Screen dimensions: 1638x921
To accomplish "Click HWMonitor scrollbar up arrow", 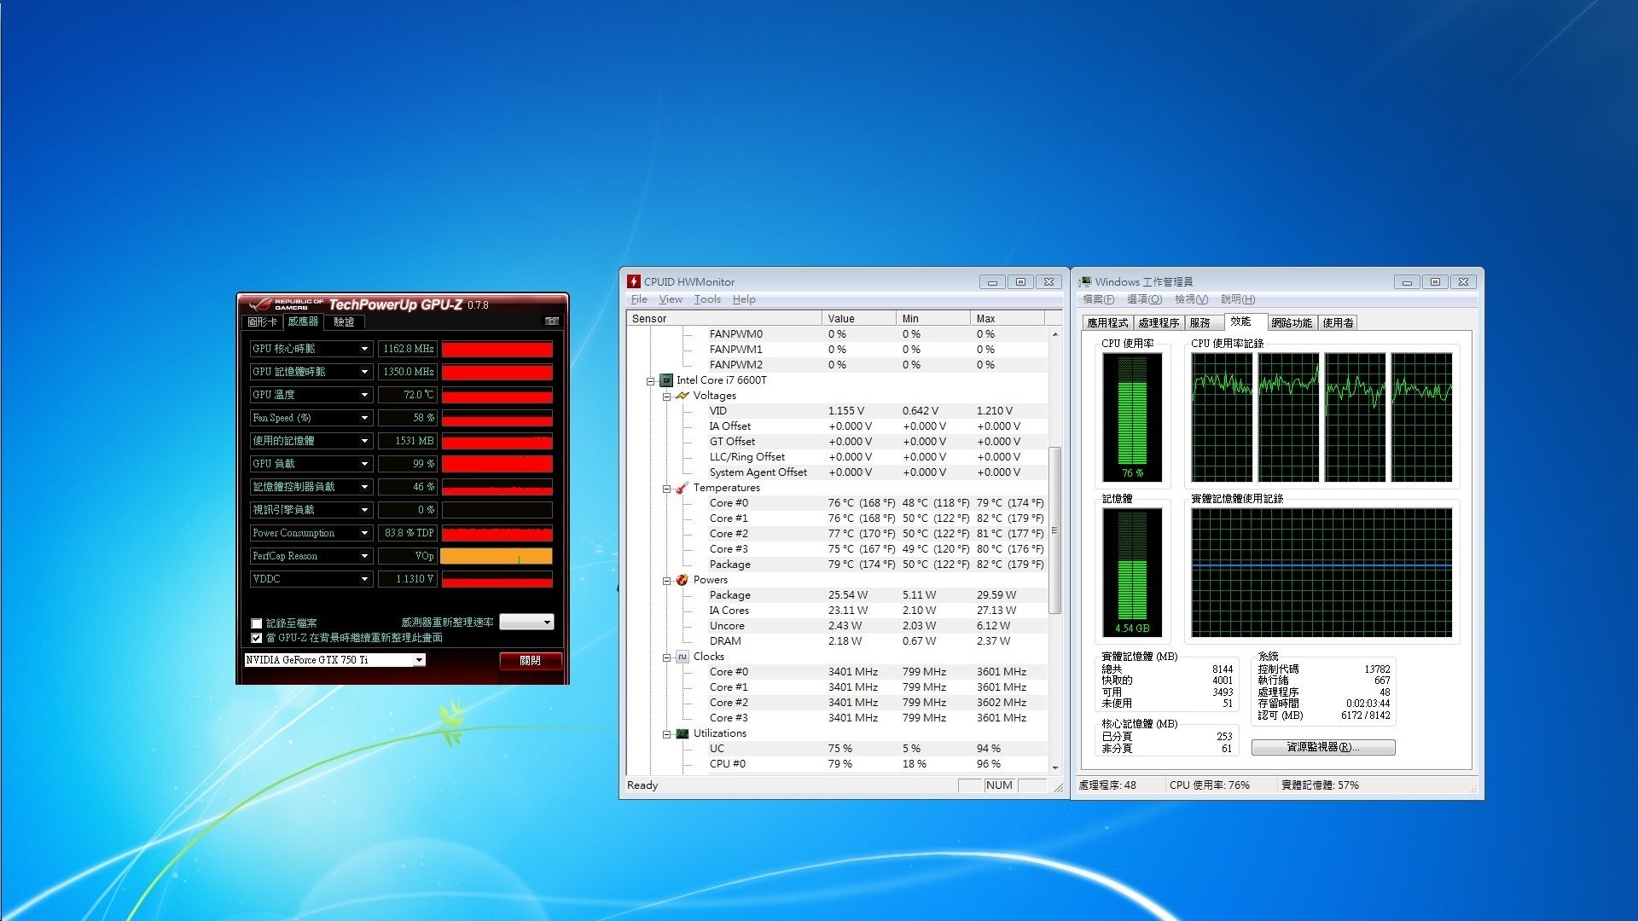I will [1055, 334].
